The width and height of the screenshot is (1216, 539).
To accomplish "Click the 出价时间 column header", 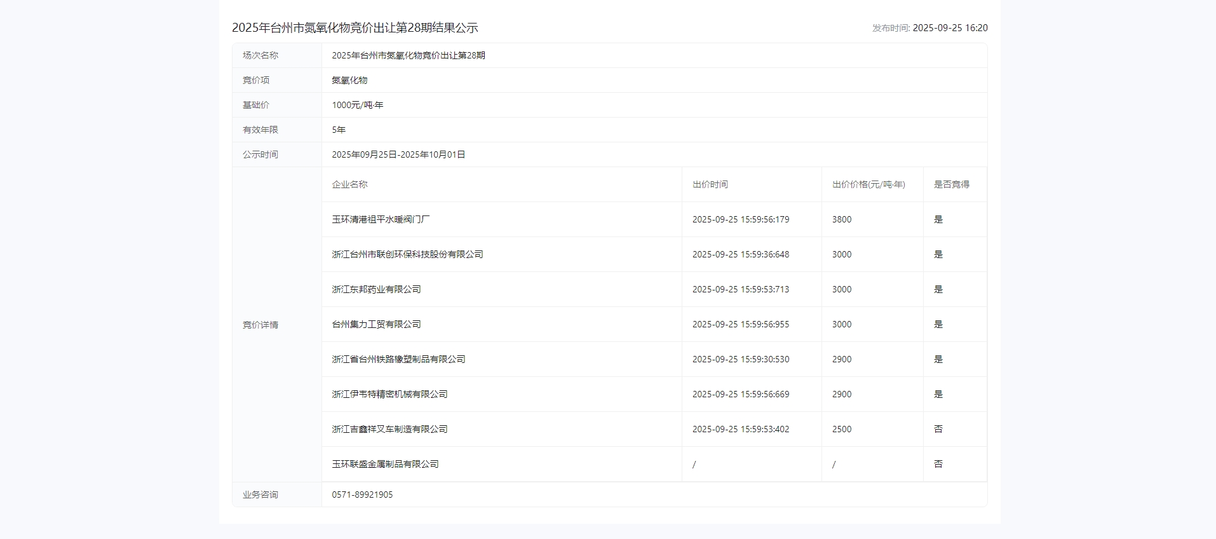I will [x=710, y=184].
